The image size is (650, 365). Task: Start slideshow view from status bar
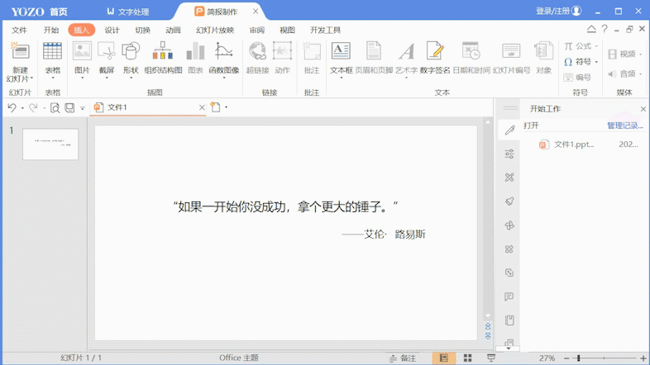[x=491, y=358]
